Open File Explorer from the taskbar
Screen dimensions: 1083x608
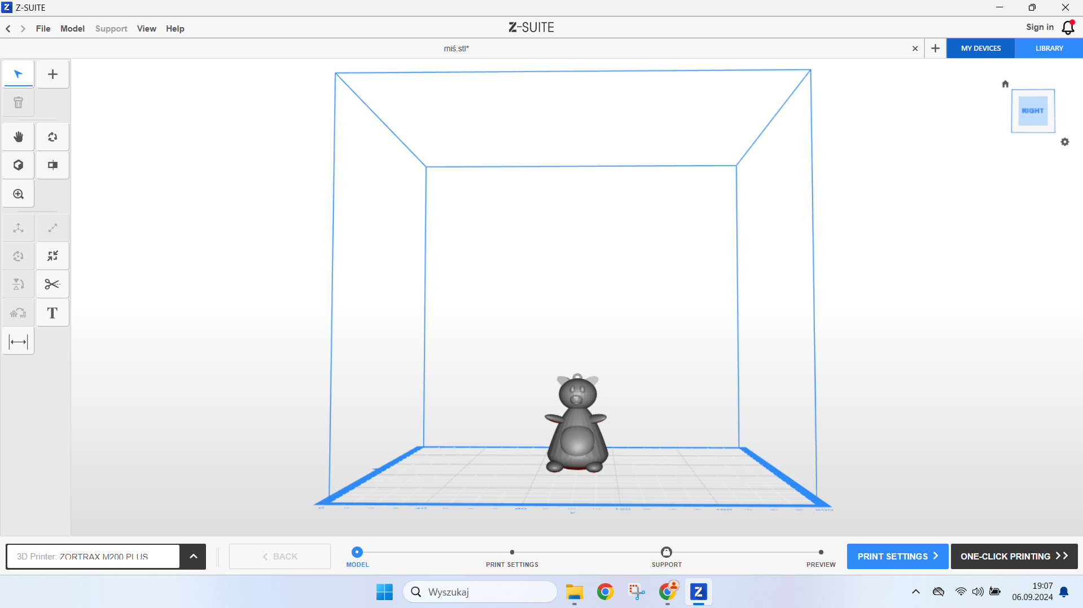[575, 592]
